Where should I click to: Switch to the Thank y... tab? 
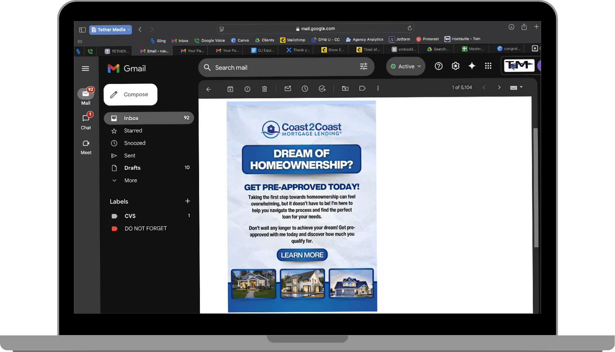click(x=298, y=50)
